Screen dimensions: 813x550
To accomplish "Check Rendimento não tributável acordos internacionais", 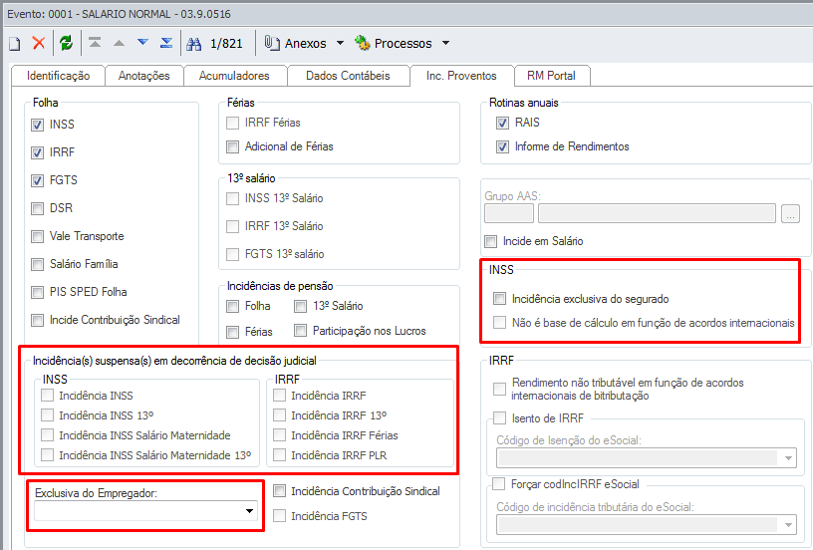I will [500, 389].
